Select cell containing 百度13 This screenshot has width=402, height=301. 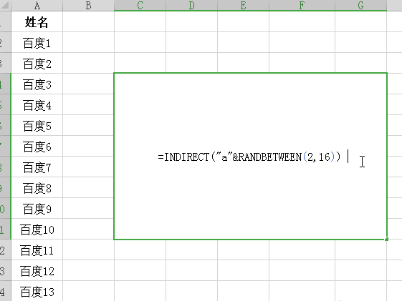point(37,291)
